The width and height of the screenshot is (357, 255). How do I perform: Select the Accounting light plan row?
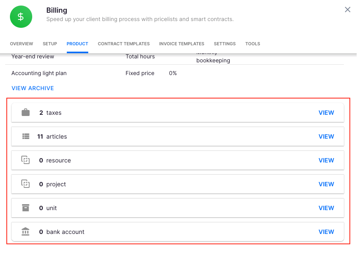(175, 73)
